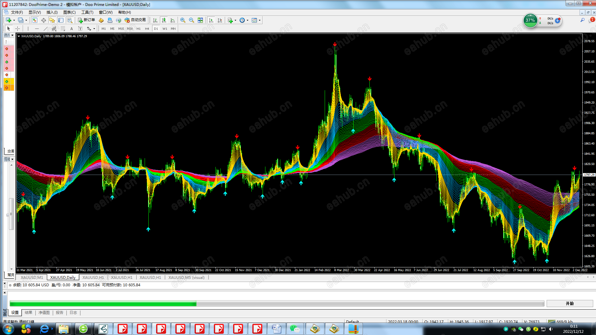The height and width of the screenshot is (335, 596).
Task: Toggle AutoTrading (自动交易) button
Action: click(135, 20)
